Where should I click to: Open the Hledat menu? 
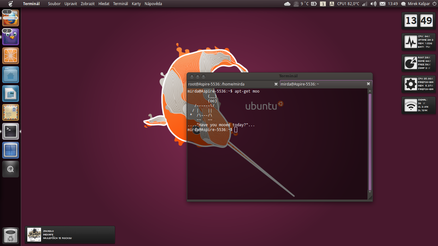[x=104, y=4]
